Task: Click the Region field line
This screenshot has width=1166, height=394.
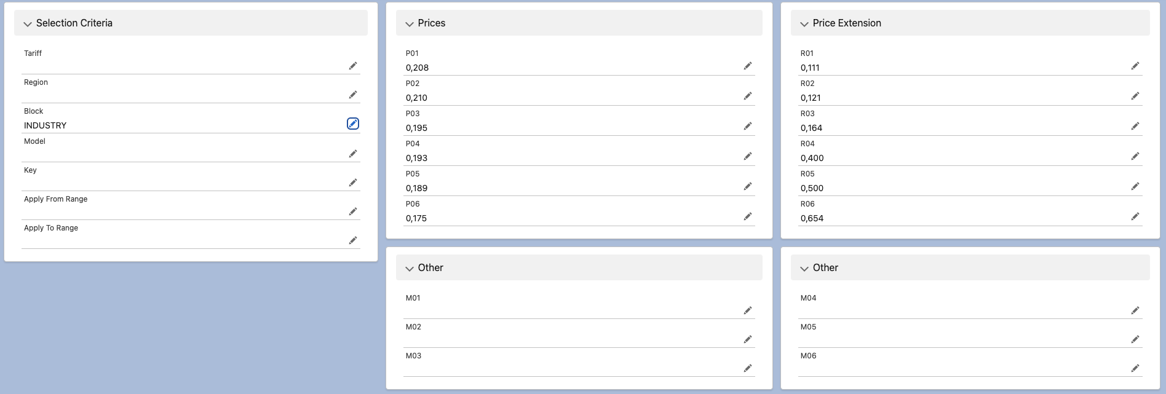Action: pos(191,90)
